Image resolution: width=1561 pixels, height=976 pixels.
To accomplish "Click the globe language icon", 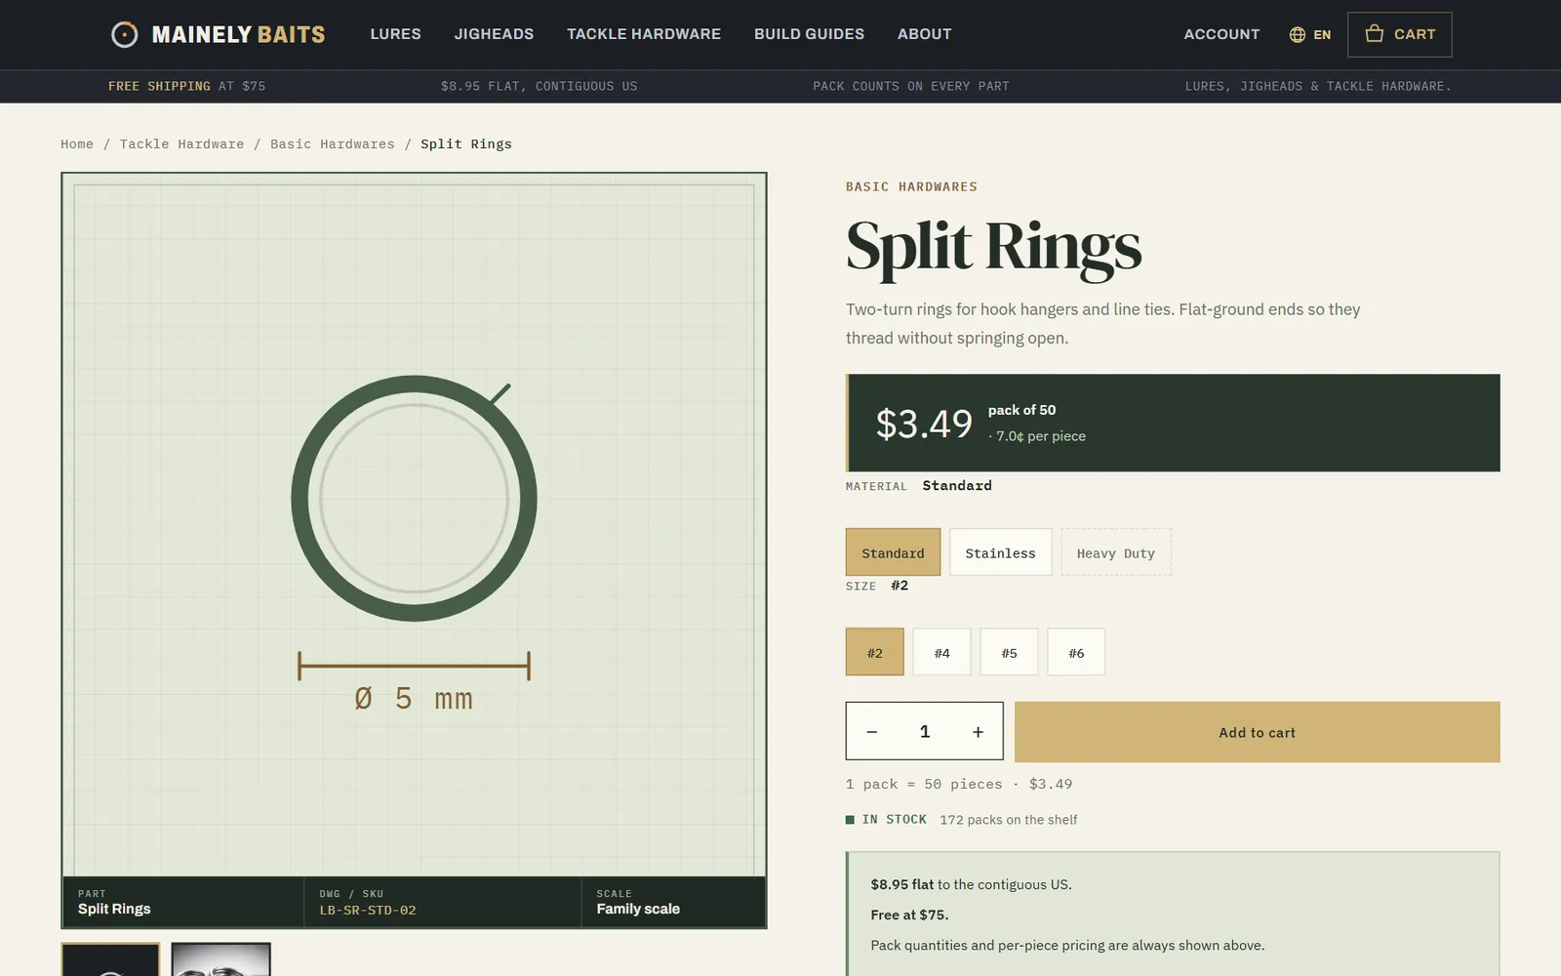I will pyautogui.click(x=1297, y=34).
